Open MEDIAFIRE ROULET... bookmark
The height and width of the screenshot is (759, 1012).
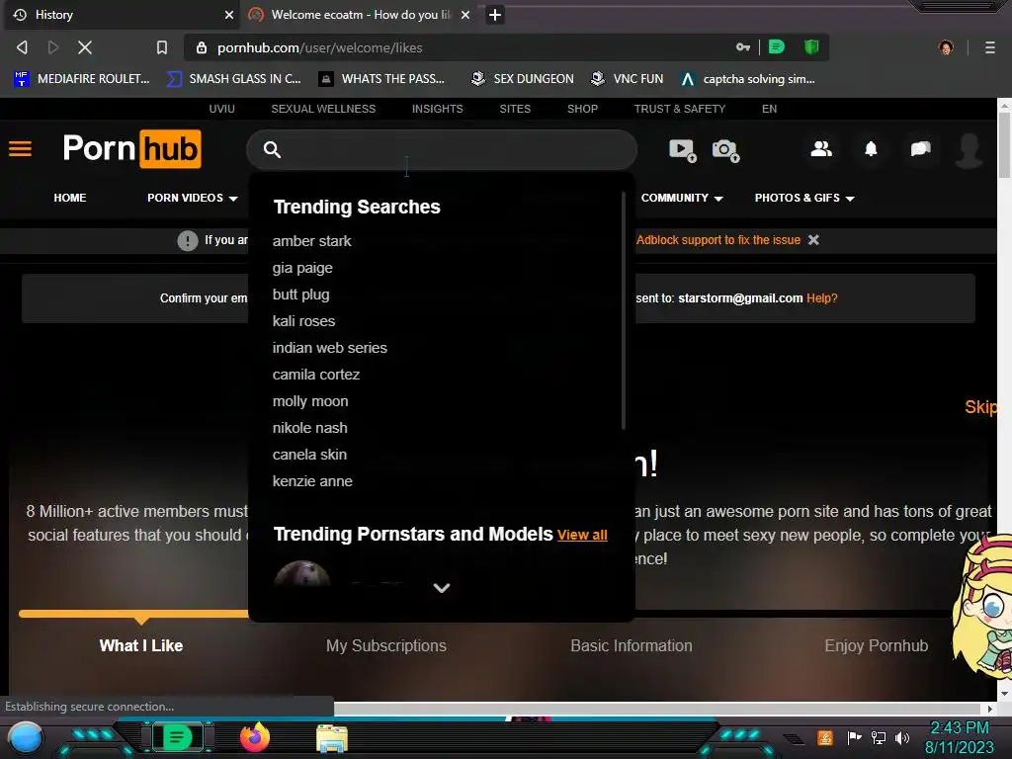pyautogui.click(x=81, y=79)
